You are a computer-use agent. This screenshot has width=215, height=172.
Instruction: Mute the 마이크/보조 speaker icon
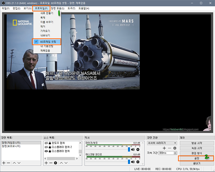pos(133,149)
